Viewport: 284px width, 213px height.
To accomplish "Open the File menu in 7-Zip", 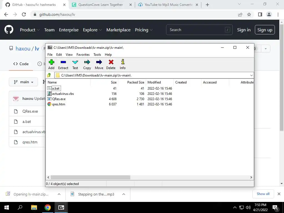I will 50,55.
